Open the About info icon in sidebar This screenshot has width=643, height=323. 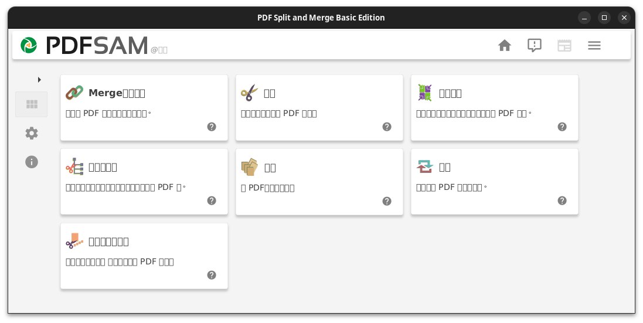[32, 162]
